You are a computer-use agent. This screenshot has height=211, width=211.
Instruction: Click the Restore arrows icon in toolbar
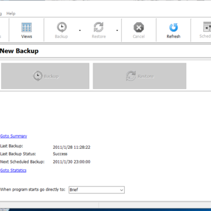pos(98,28)
